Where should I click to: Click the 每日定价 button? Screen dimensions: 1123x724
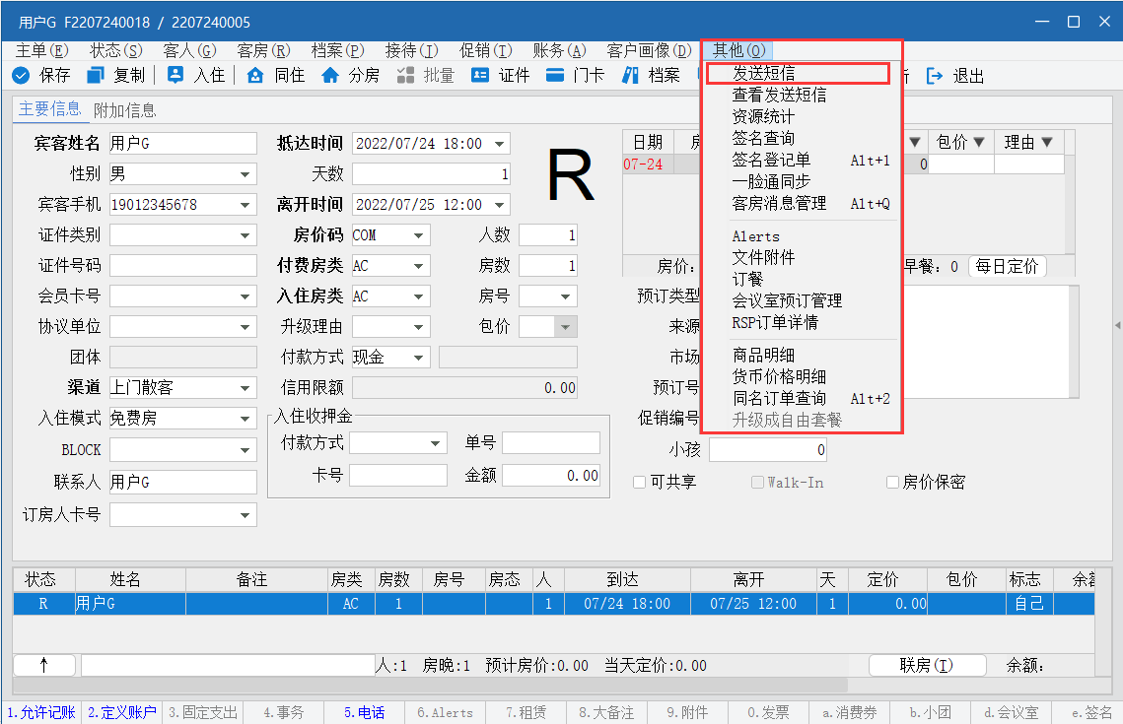[1007, 266]
